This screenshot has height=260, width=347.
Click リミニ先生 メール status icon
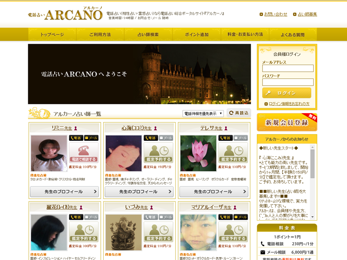(x=91, y=138)
